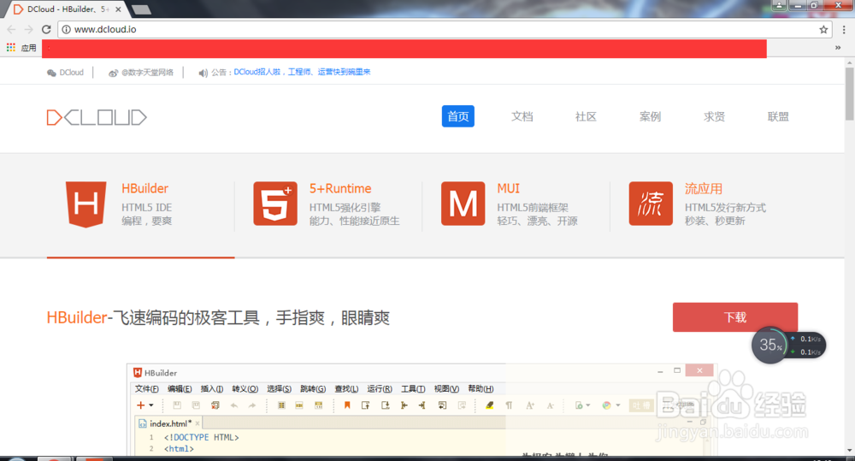The height and width of the screenshot is (461, 855).
Task: Click the MUI product title link
Action: [508, 188]
